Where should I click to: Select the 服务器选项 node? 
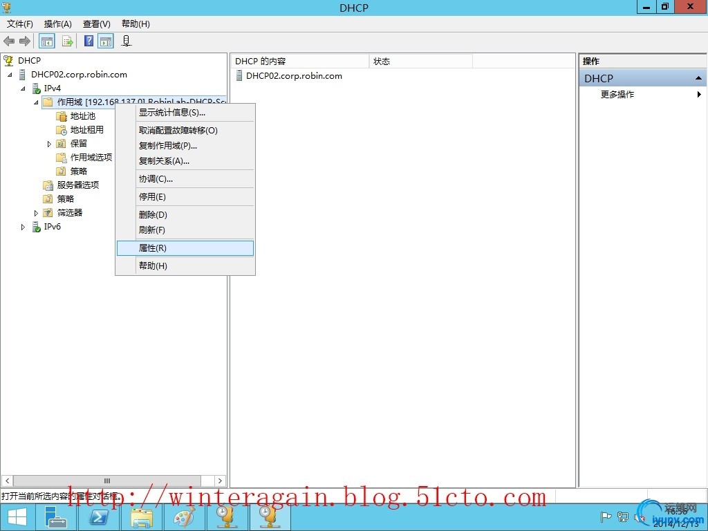77,185
